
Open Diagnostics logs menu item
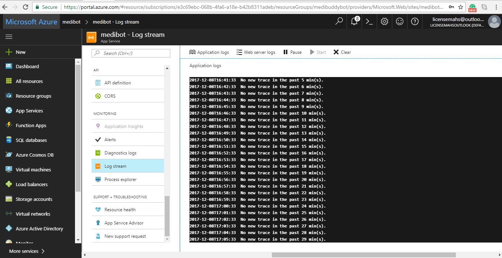128,153
